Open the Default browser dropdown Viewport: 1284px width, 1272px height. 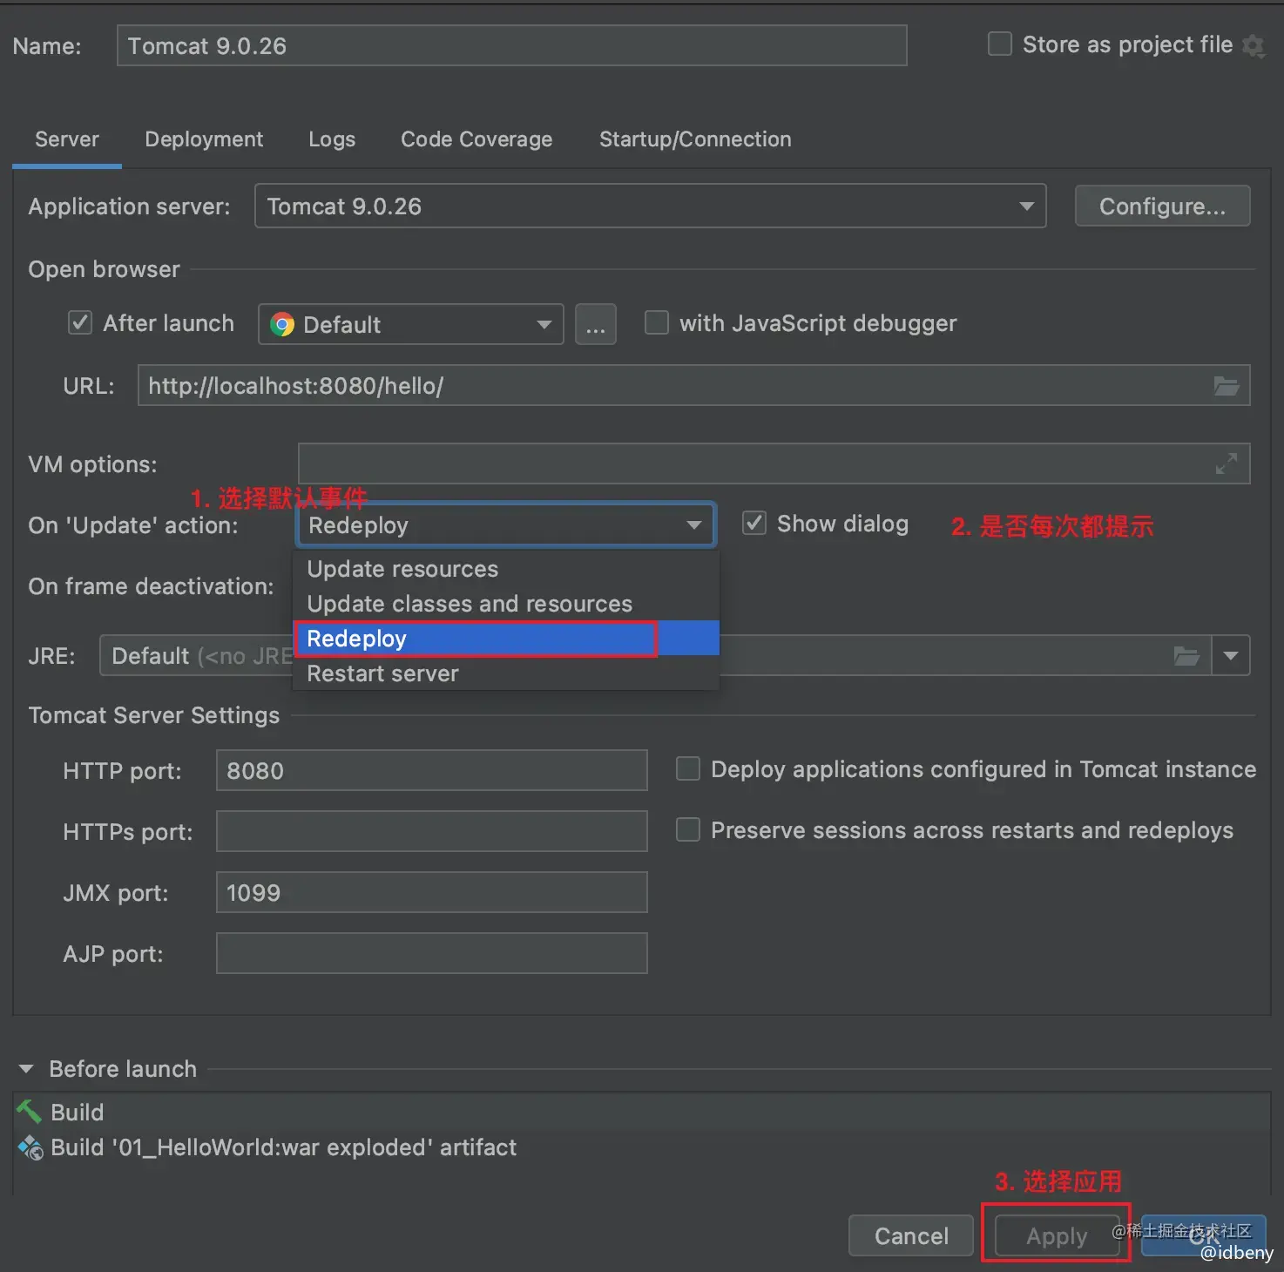[x=410, y=324]
